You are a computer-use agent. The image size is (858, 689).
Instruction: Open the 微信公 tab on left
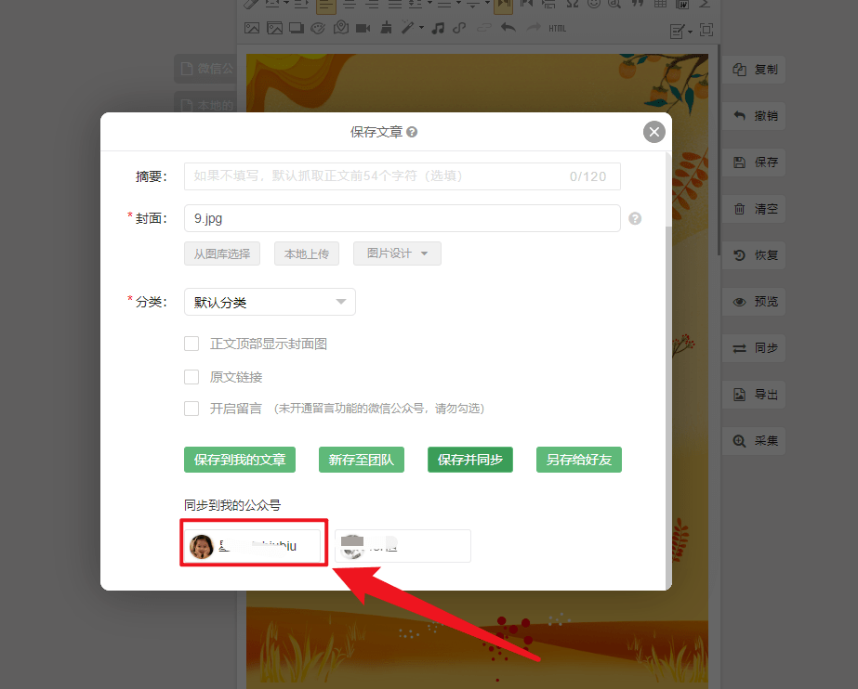pyautogui.click(x=205, y=69)
